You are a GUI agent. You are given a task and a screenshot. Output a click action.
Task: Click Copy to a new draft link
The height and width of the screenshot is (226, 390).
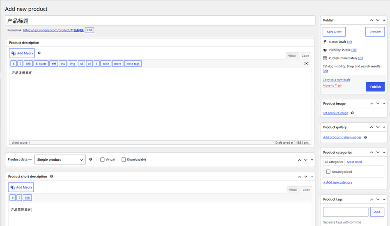(x=336, y=80)
